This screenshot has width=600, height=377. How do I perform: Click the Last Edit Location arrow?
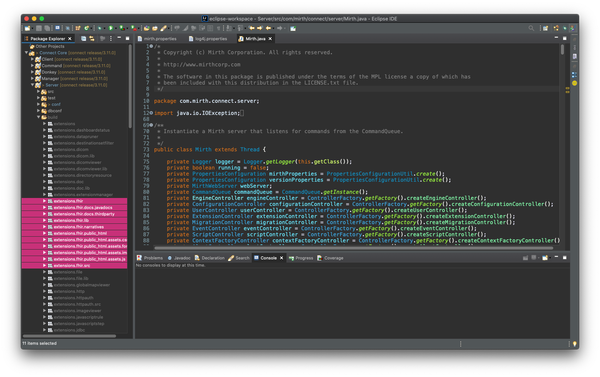pyautogui.click(x=251, y=28)
